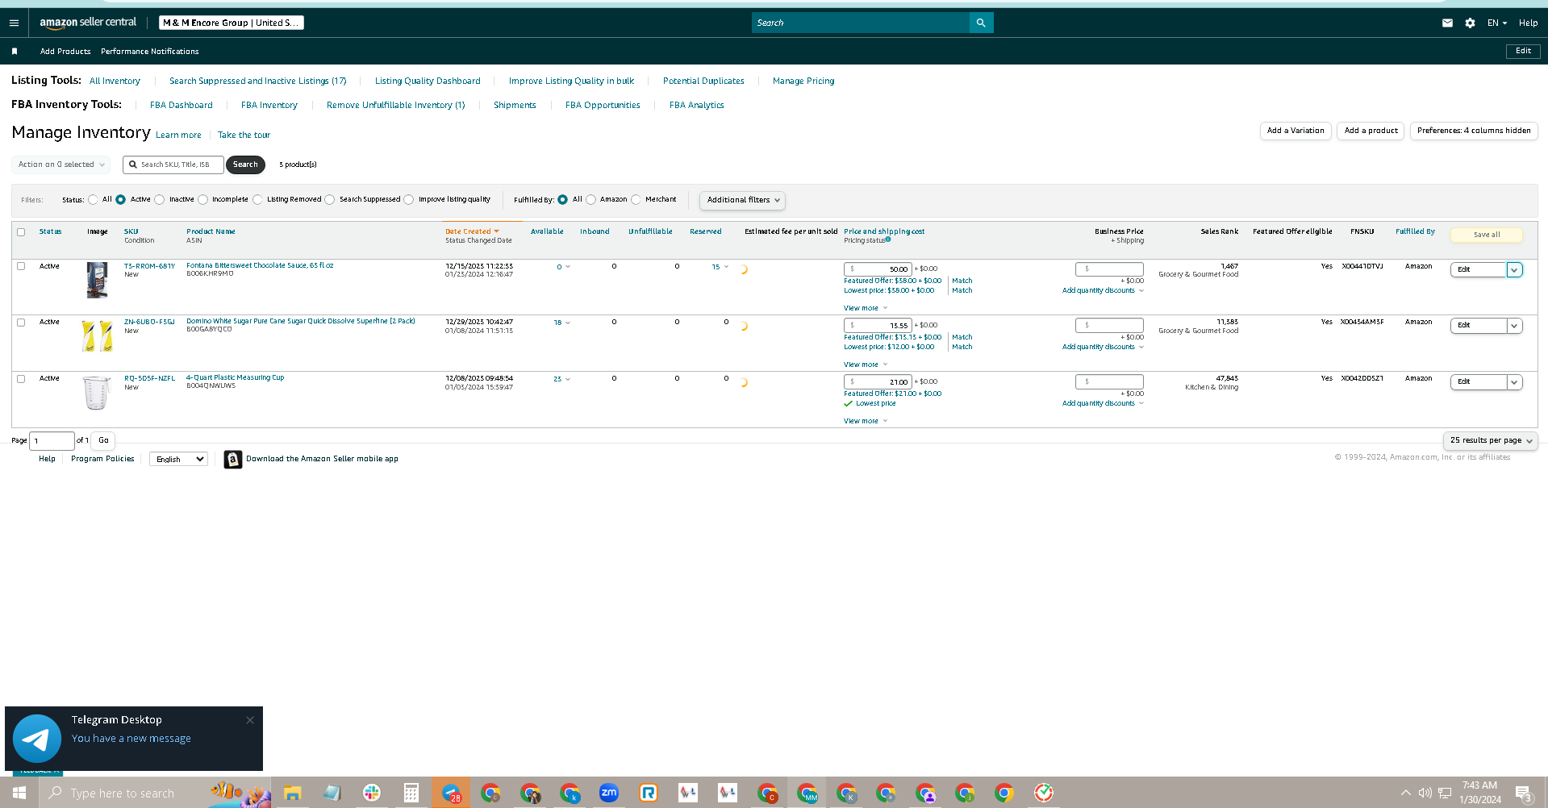Toggle the select-all checkbox in table header
Image resolution: width=1548 pixels, height=808 pixels.
click(21, 231)
